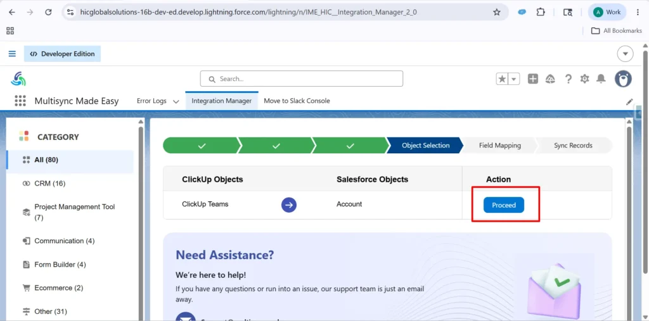The image size is (649, 321).
Task: Reload the current browser page
Action: point(48,12)
